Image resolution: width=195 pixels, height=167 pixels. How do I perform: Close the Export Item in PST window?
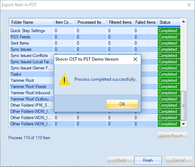tap(189, 5)
